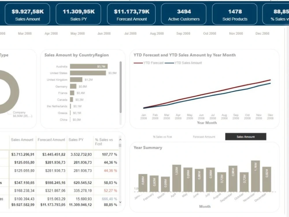The image size is (289, 217).
Task: Click the highlighted Sales Amount bookmark button
Action: point(246,136)
